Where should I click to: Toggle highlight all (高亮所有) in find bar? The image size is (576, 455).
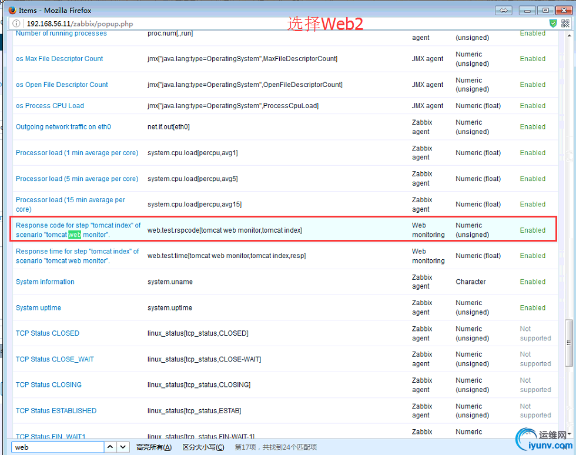click(x=154, y=447)
